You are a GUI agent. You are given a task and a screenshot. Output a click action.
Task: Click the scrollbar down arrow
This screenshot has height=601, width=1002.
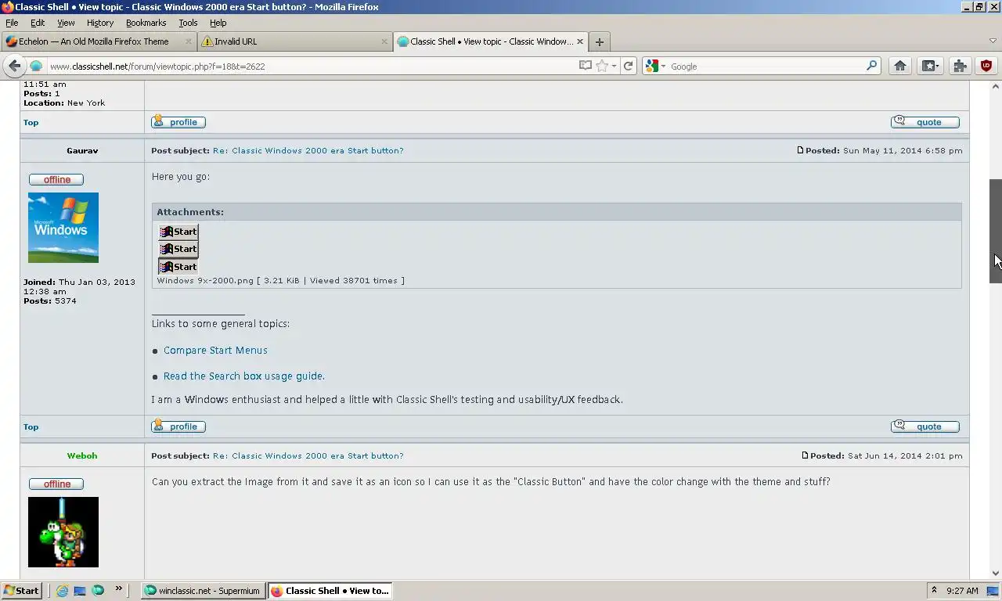click(x=996, y=574)
